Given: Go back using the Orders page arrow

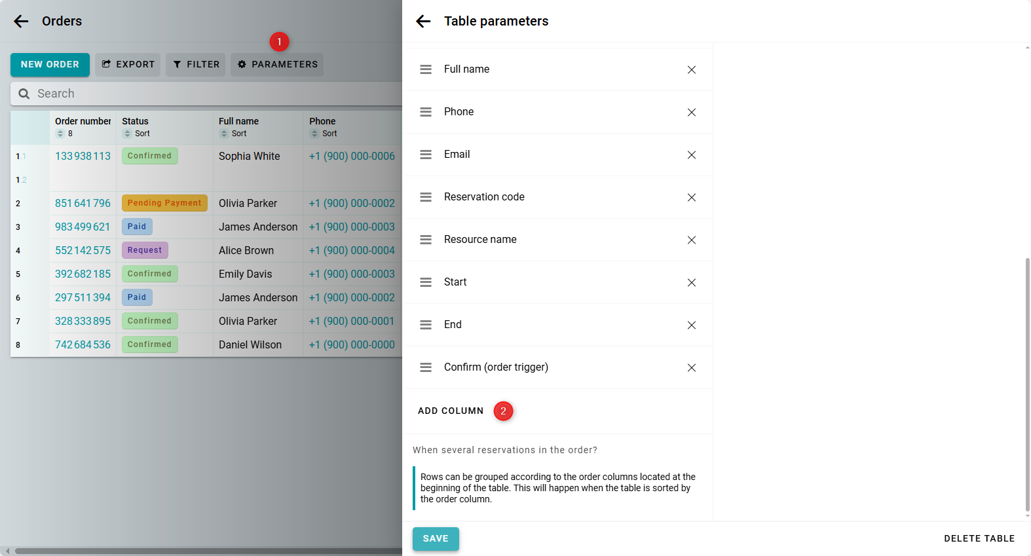Looking at the screenshot, I should coord(21,22).
